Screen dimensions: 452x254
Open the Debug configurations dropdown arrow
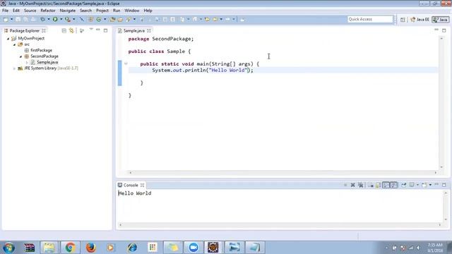(x=49, y=19)
